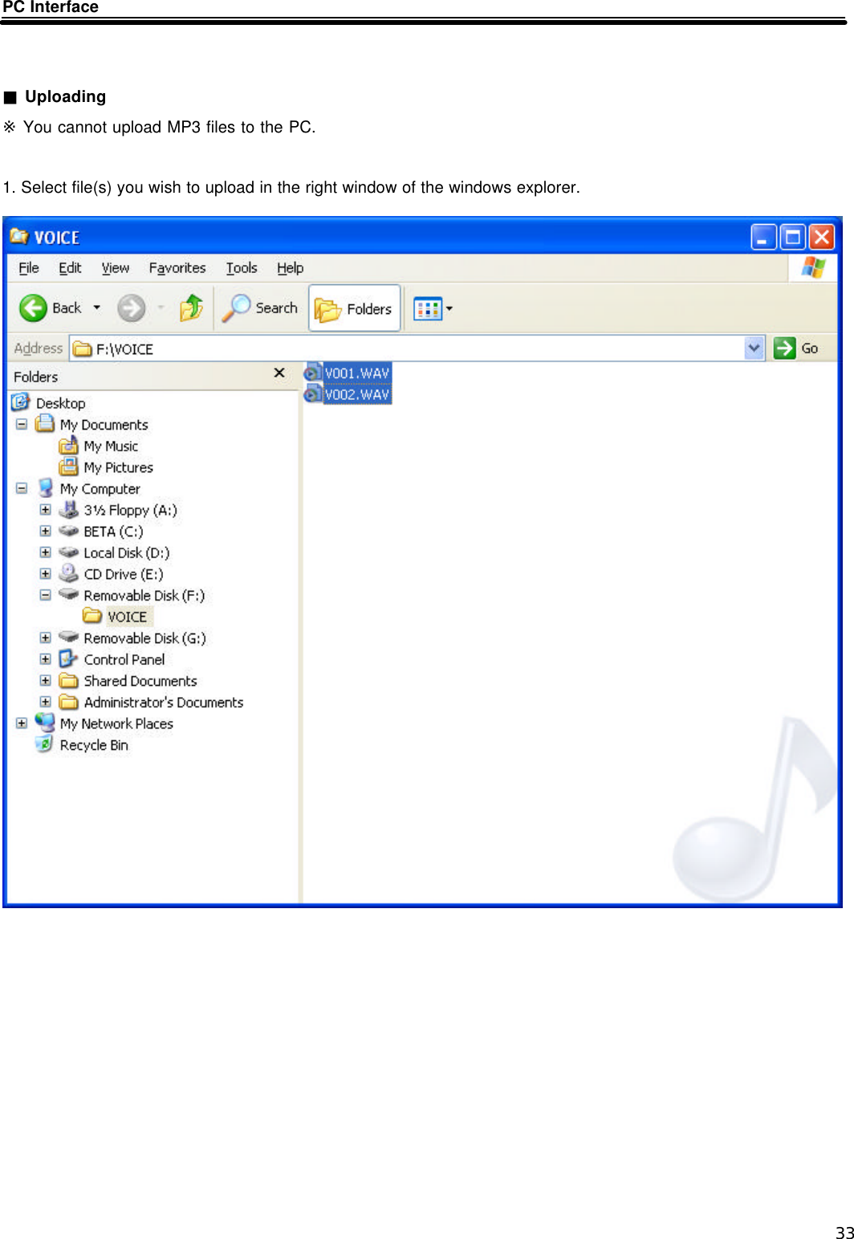Select the My Pictures label
The image size is (854, 1239).
119,467
